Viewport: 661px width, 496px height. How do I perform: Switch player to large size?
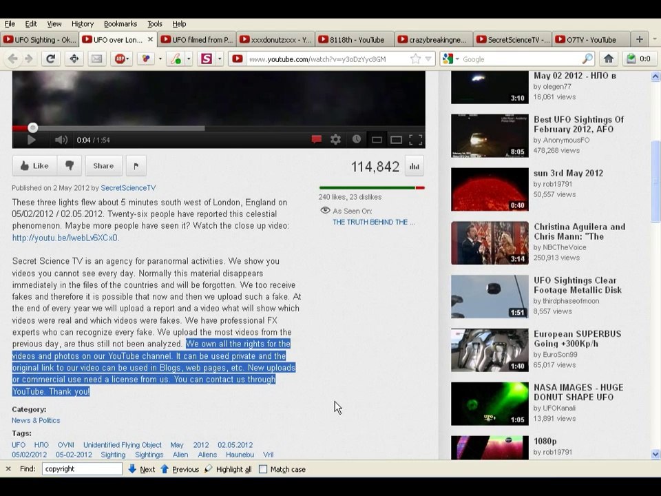click(396, 140)
